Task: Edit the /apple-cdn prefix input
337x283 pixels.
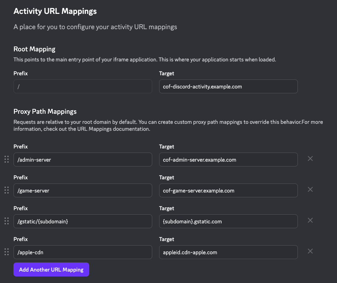Action: 83,252
